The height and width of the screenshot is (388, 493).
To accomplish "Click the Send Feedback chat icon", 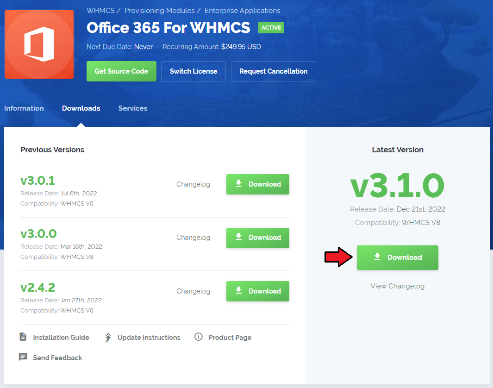I will (23, 357).
